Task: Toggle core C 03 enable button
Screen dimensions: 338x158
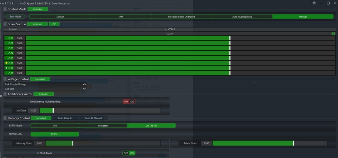Action: click(x=9, y=48)
